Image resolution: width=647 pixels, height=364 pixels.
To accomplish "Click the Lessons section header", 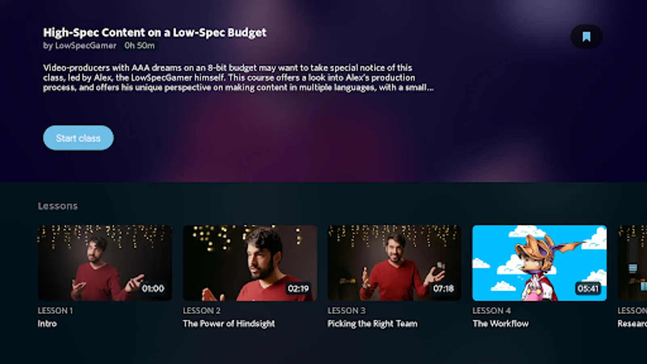I will click(x=58, y=206).
